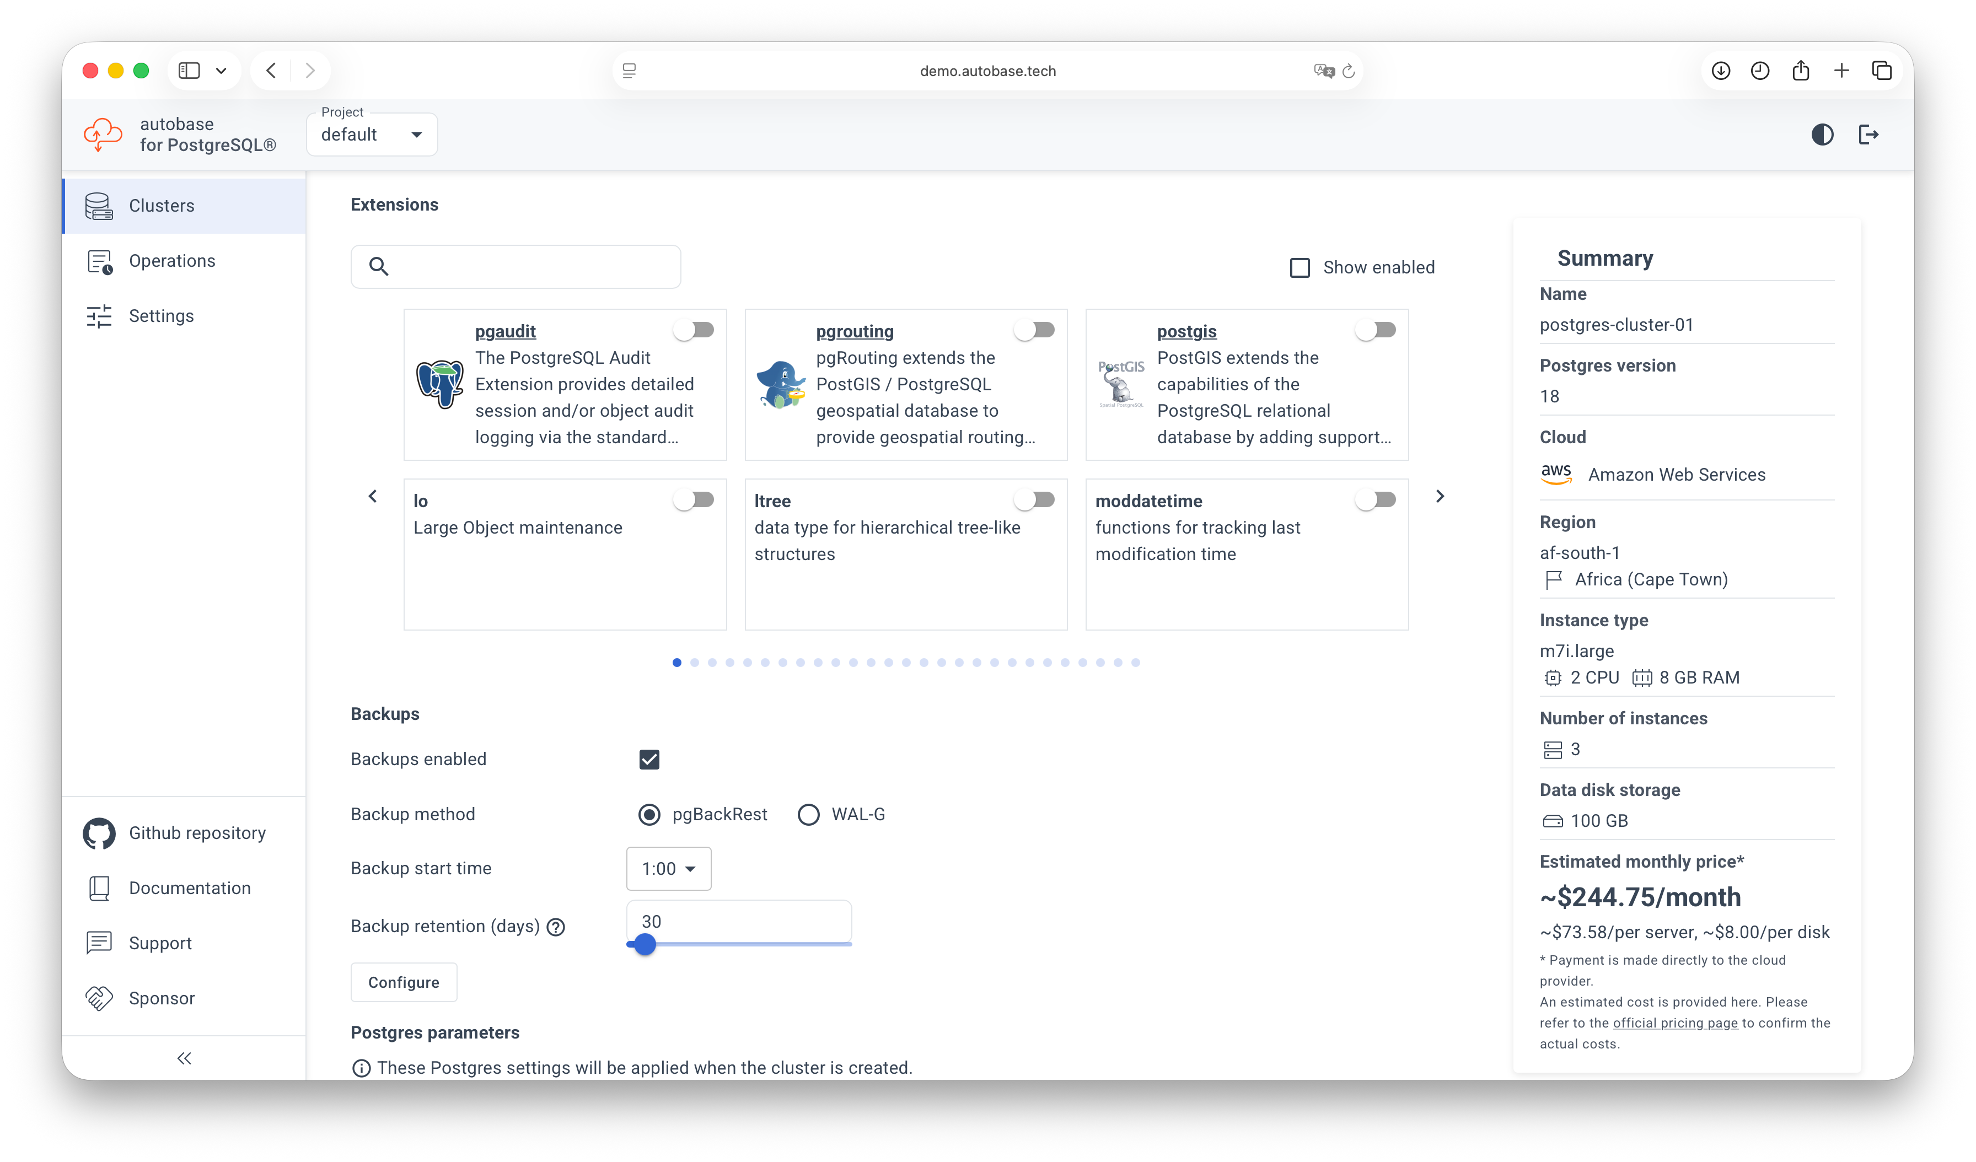Switch to the Operations section
Image resolution: width=1976 pixels, height=1162 pixels.
(171, 260)
